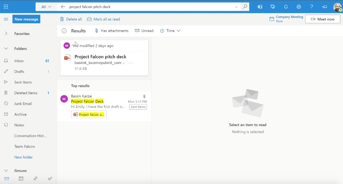Open the All search scope dropdown

[x=46, y=7]
